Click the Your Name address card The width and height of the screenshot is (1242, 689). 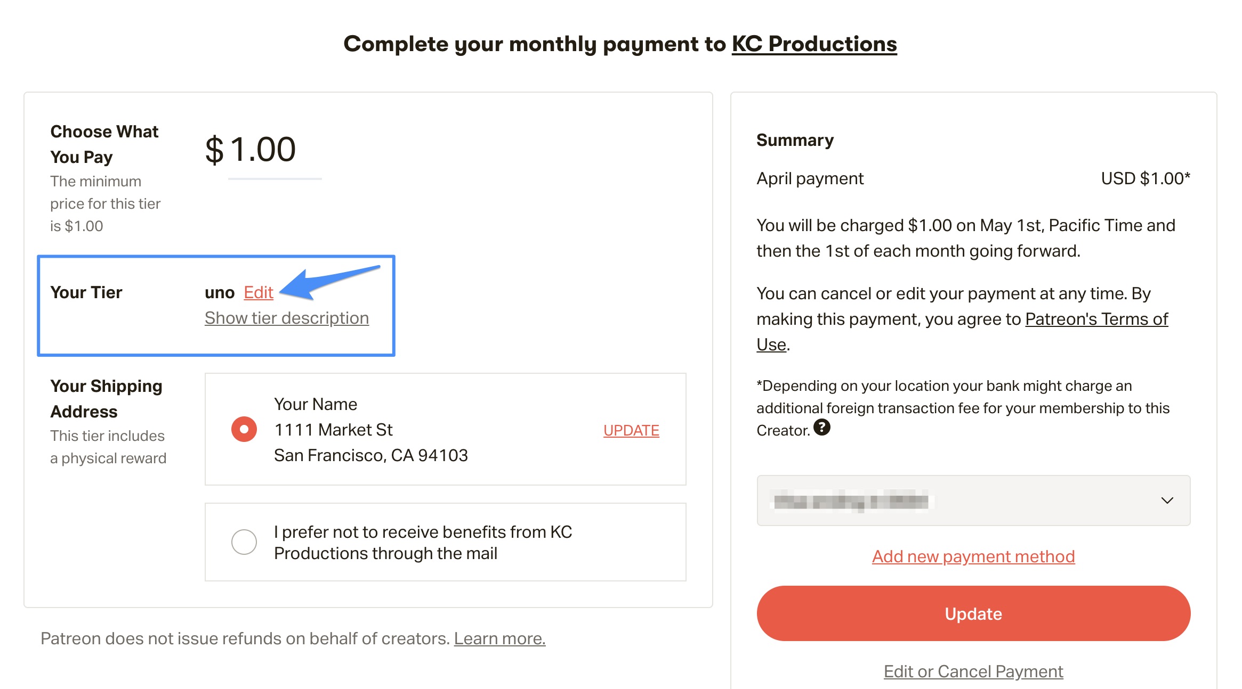coord(445,429)
